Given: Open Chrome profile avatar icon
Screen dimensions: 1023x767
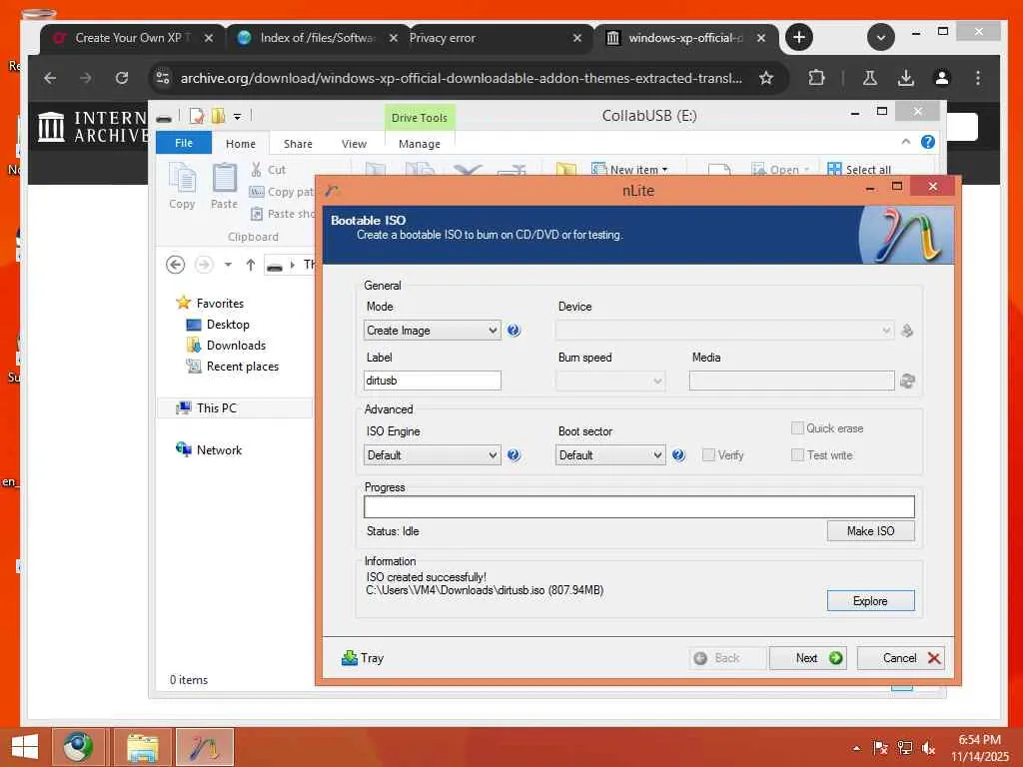Looking at the screenshot, I should coord(941,78).
